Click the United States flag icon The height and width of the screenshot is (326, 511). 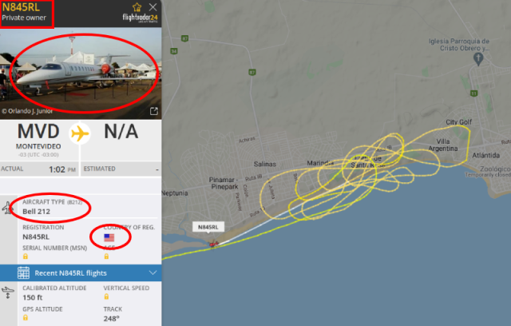(109, 237)
